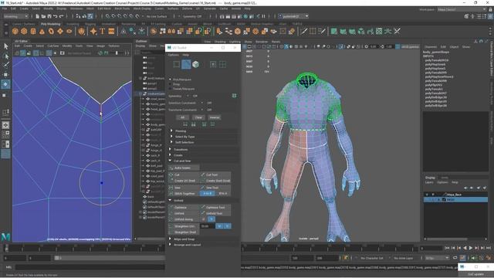Toggle the A to B stitch direction
This screenshot has height=278, width=494.
pos(208,194)
